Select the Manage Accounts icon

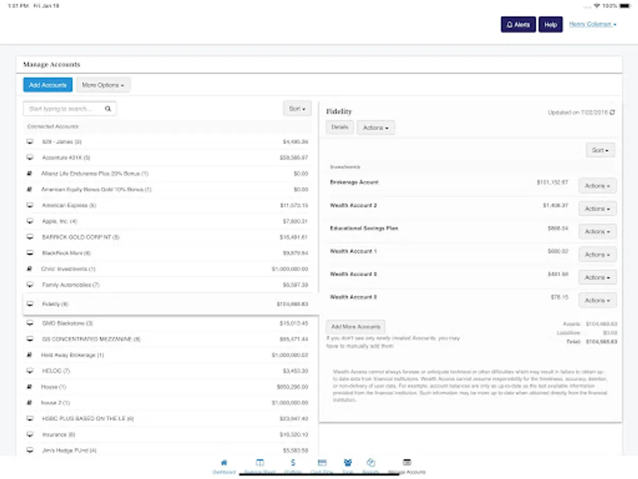point(407,463)
